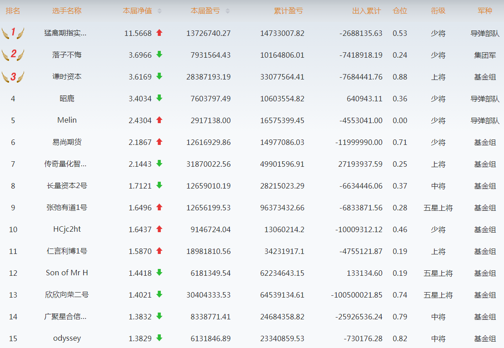Click the rank 3 laurel badge
Image resolution: width=504 pixels, height=348 pixels.
point(13,76)
